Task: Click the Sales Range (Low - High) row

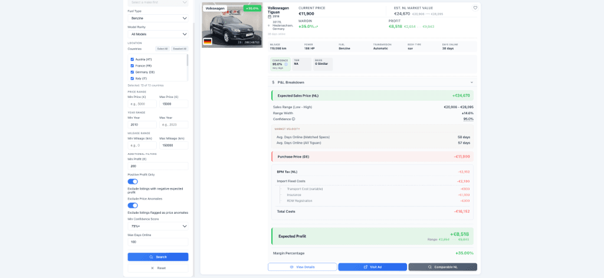Action: click(373, 107)
